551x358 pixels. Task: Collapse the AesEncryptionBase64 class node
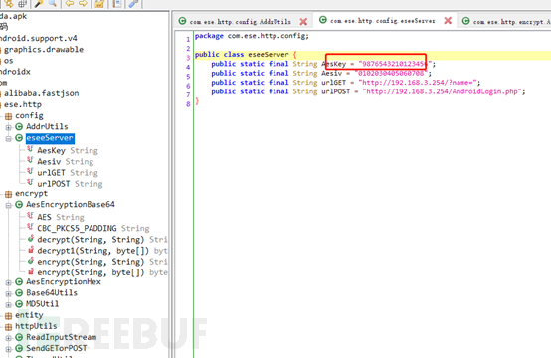pyautogui.click(x=8, y=205)
